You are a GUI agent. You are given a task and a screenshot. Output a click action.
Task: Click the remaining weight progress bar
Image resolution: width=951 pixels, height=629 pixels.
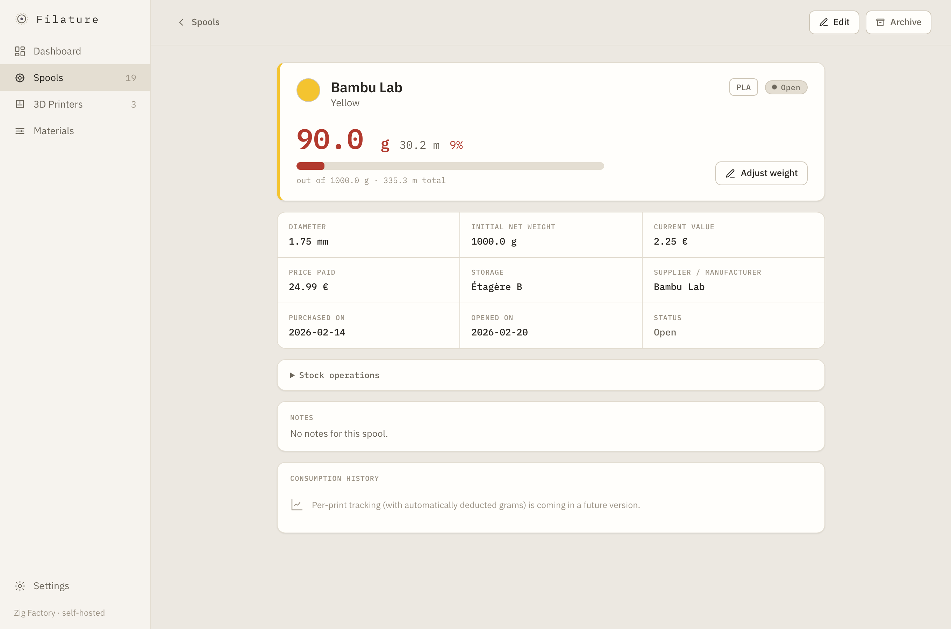450,166
